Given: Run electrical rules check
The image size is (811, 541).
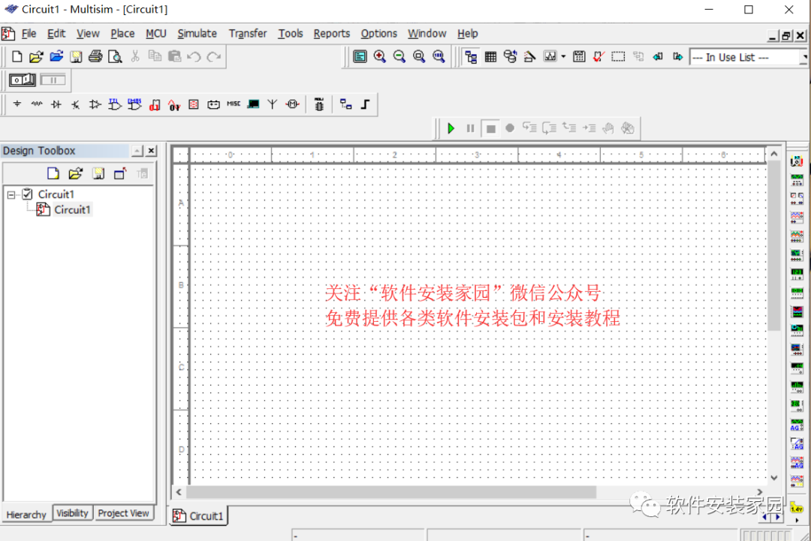Looking at the screenshot, I should pyautogui.click(x=598, y=57).
